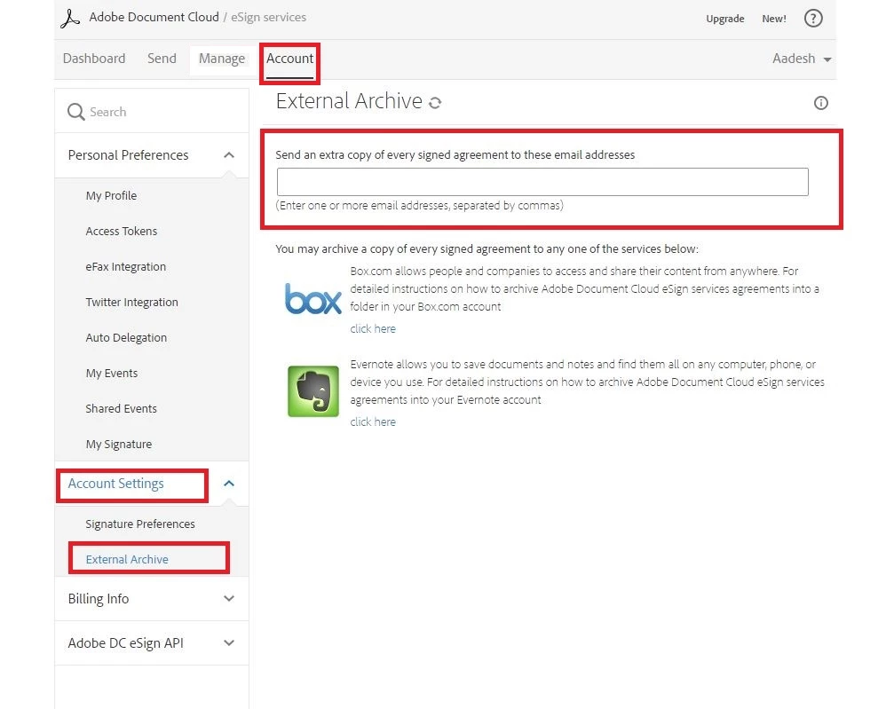This screenshot has width=894, height=709.
Task: Collapse the Personal Preferences section chevron
Action: click(x=229, y=155)
